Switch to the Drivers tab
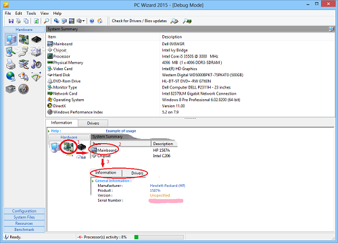Viewport: 338px width, 243px height. (x=93, y=123)
